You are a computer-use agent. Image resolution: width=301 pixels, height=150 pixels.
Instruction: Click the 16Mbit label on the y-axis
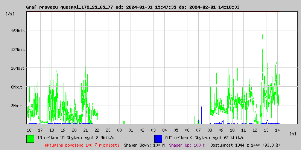[18, 31]
